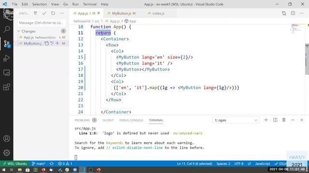Toggle view as tree in Source Control
This screenshot has height=173, width=309.
tap(35, 13)
